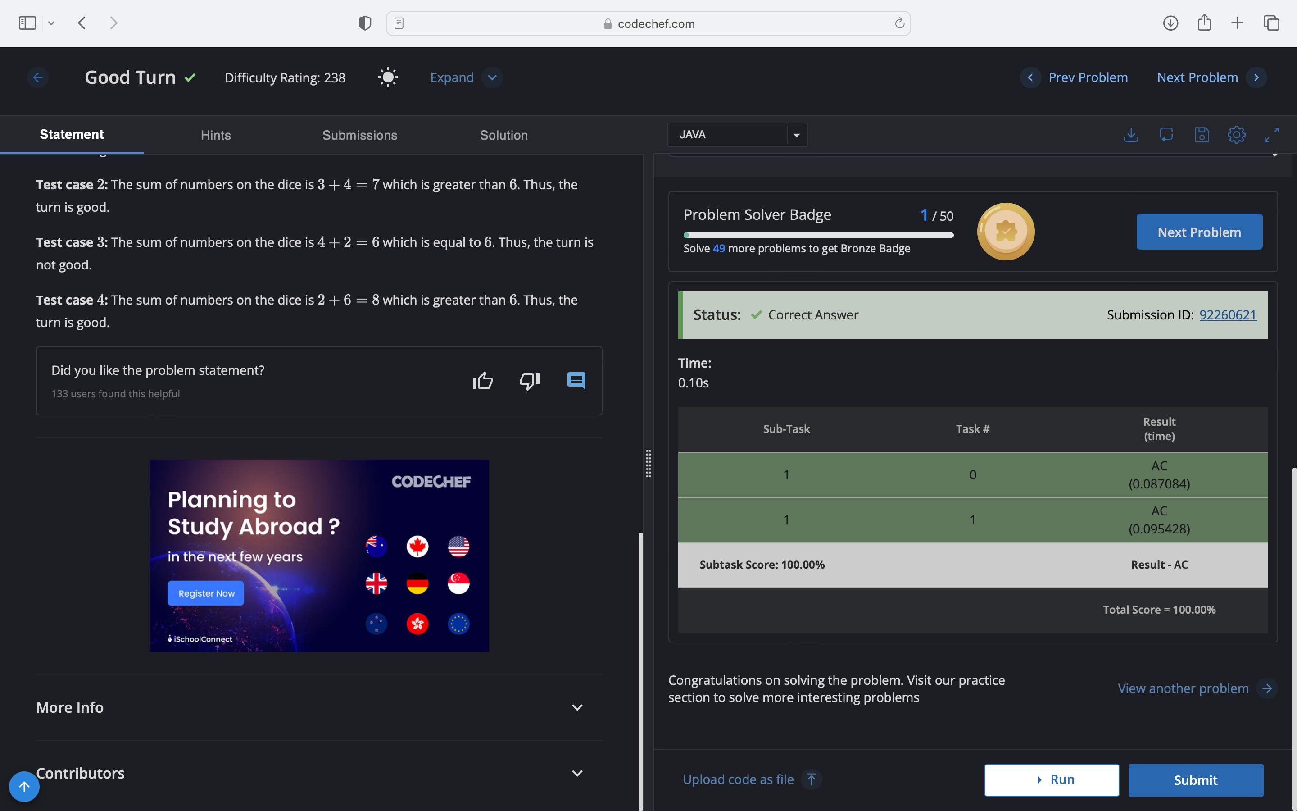Click the Study Abroad advertisement banner
This screenshot has width=1297, height=811.
319,556
